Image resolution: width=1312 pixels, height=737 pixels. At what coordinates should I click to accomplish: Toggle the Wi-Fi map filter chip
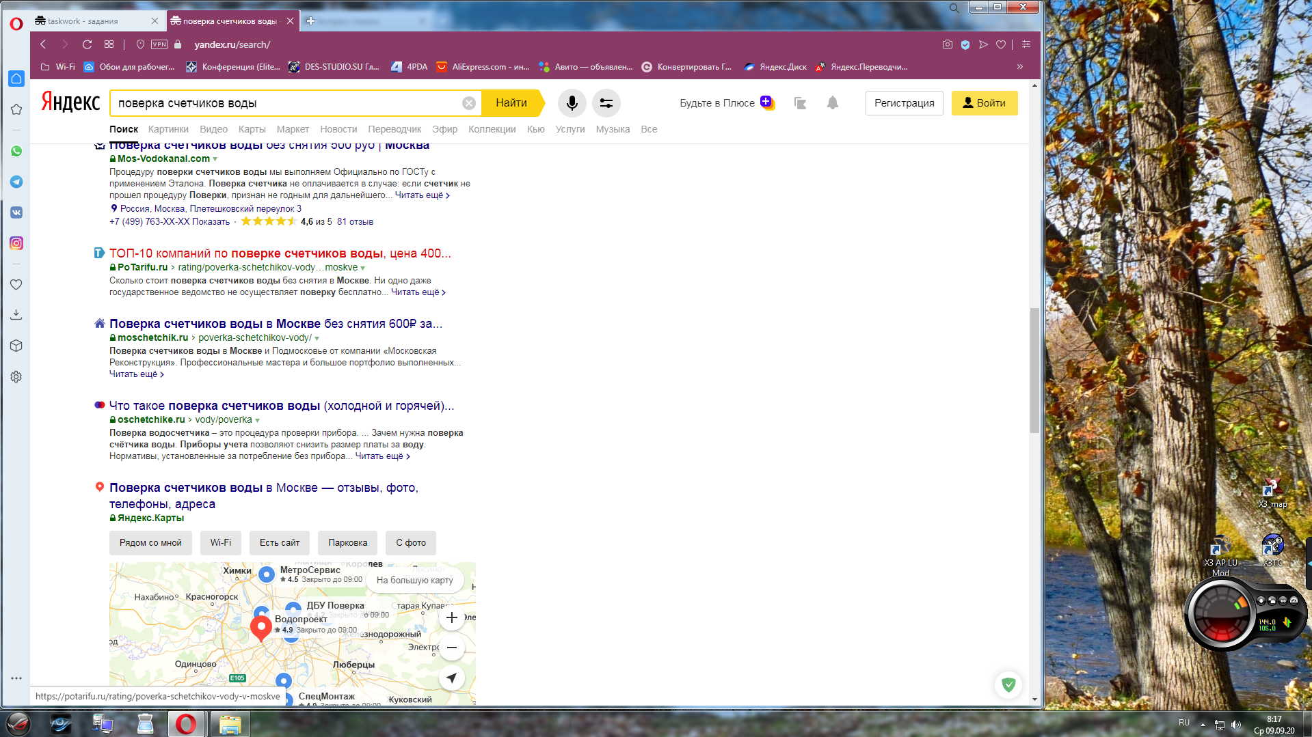221,543
